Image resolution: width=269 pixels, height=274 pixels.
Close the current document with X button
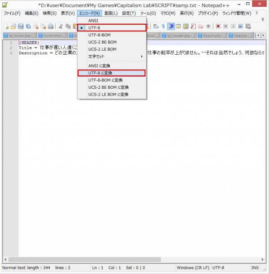click(263, 19)
